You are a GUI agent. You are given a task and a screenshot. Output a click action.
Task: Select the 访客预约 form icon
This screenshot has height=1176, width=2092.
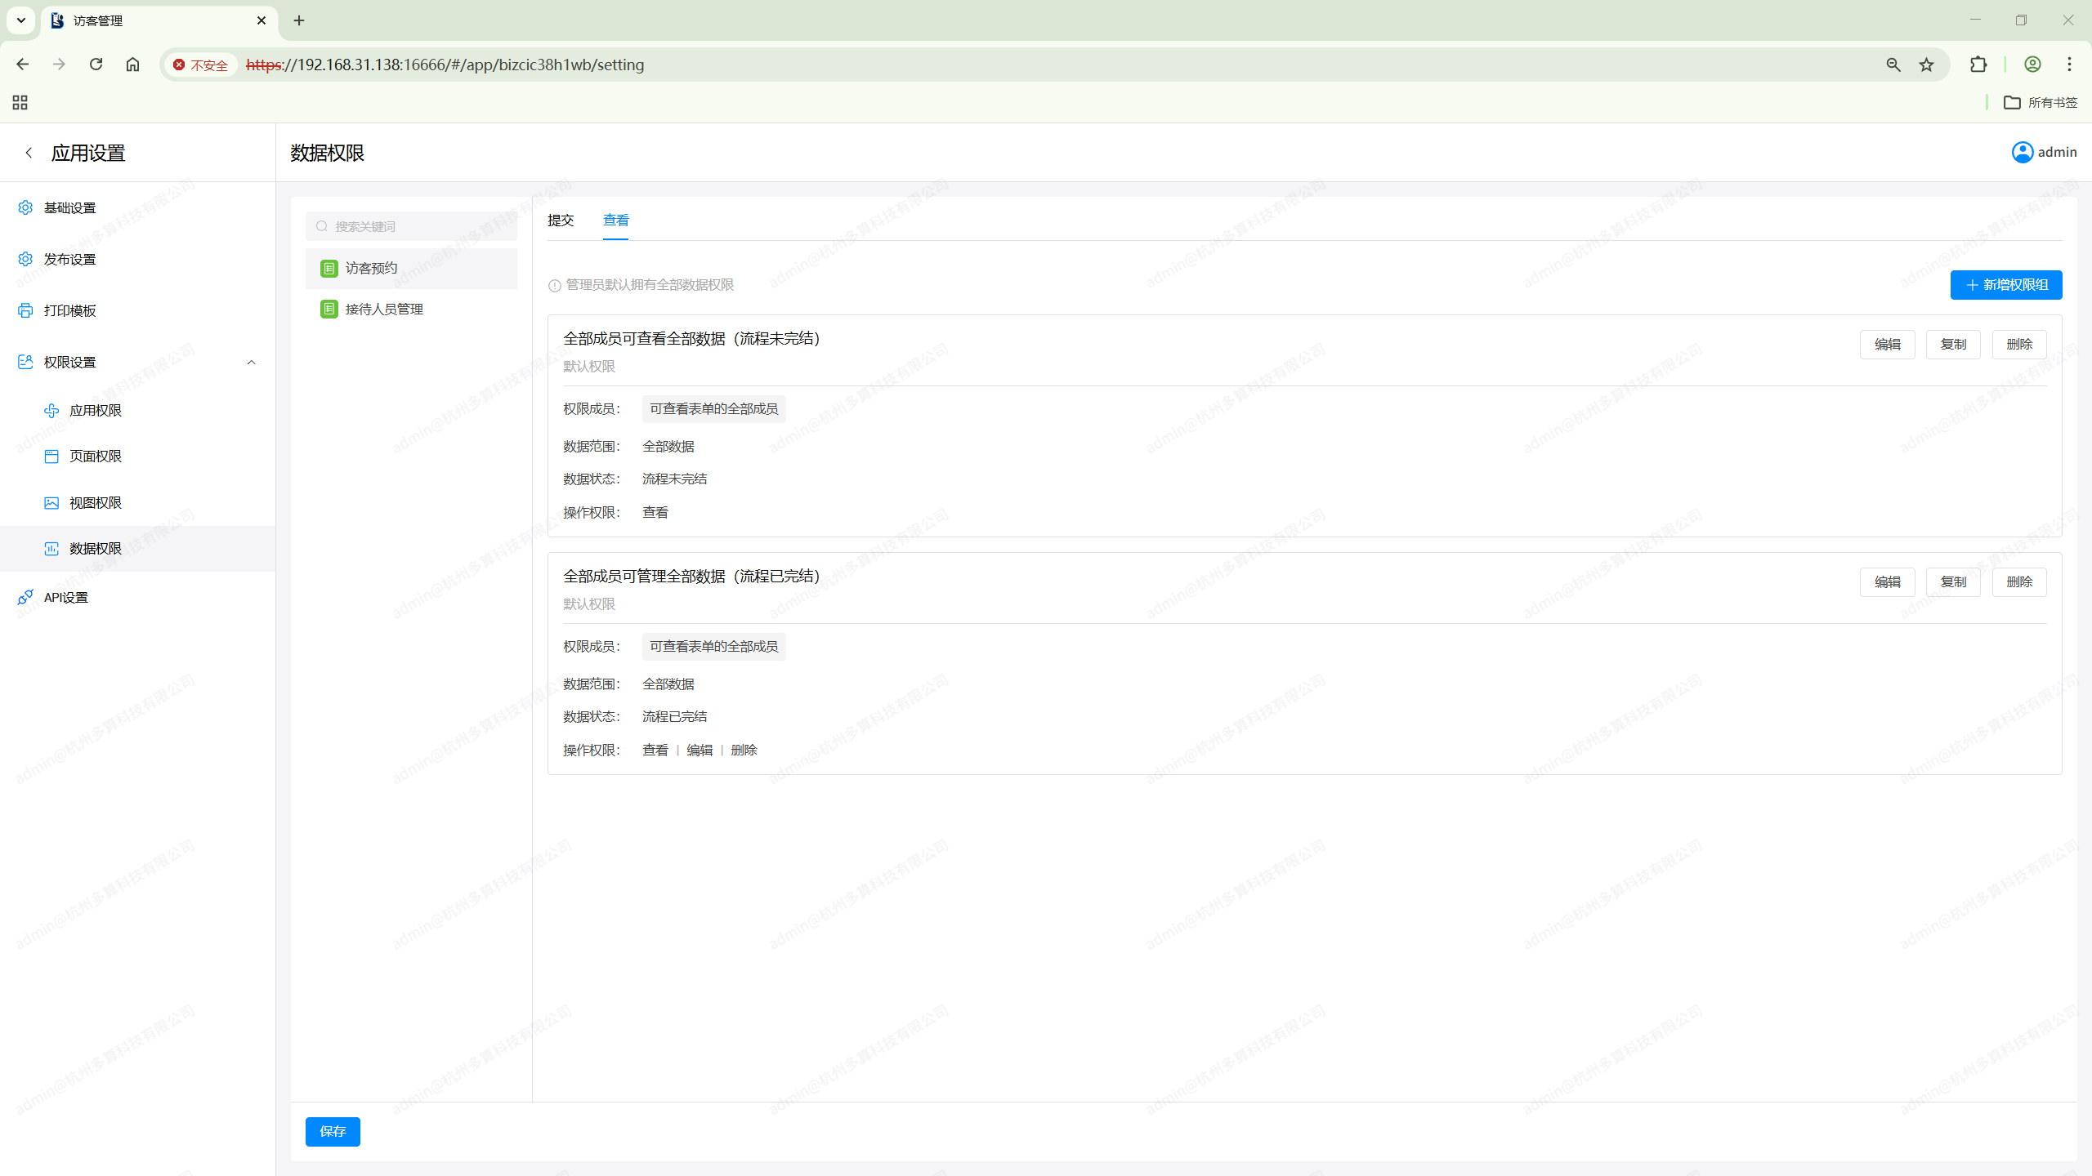[x=329, y=268]
